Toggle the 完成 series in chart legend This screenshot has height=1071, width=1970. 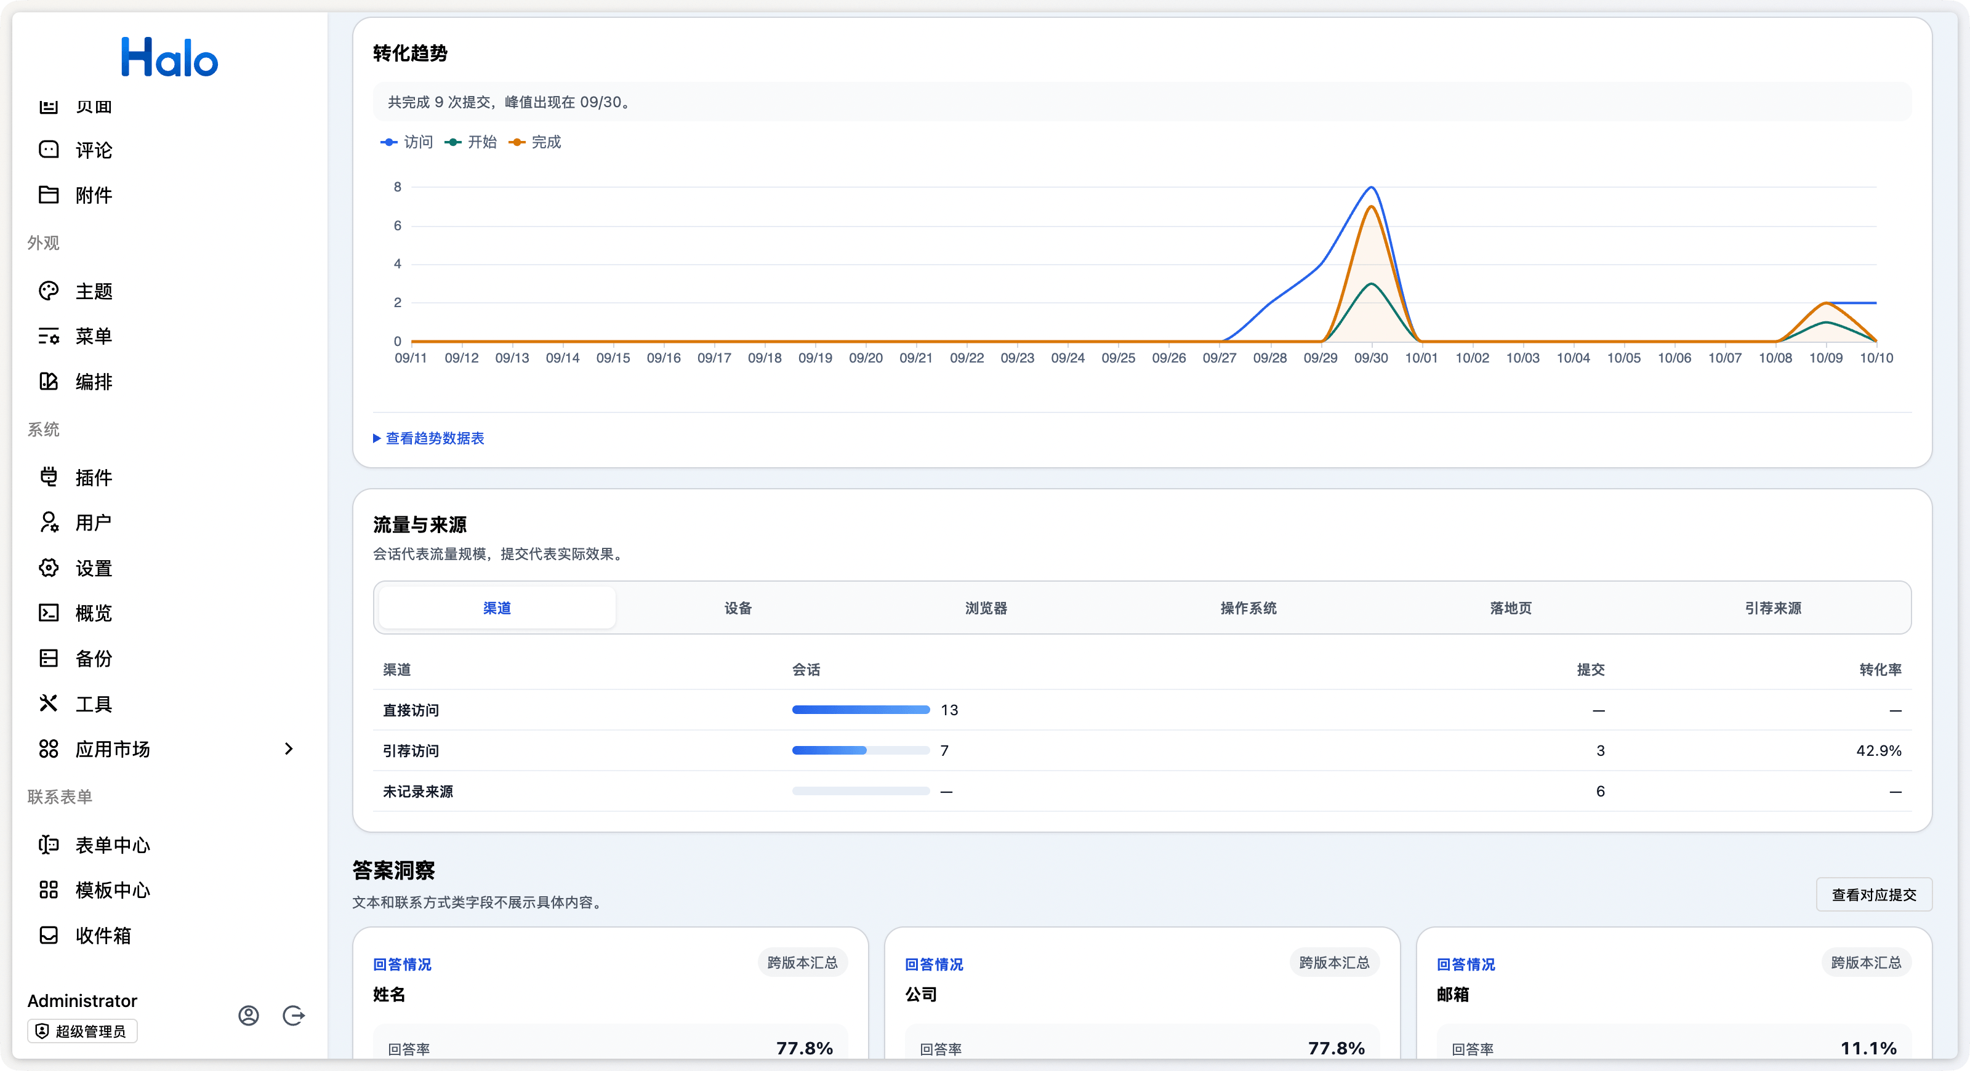[534, 142]
